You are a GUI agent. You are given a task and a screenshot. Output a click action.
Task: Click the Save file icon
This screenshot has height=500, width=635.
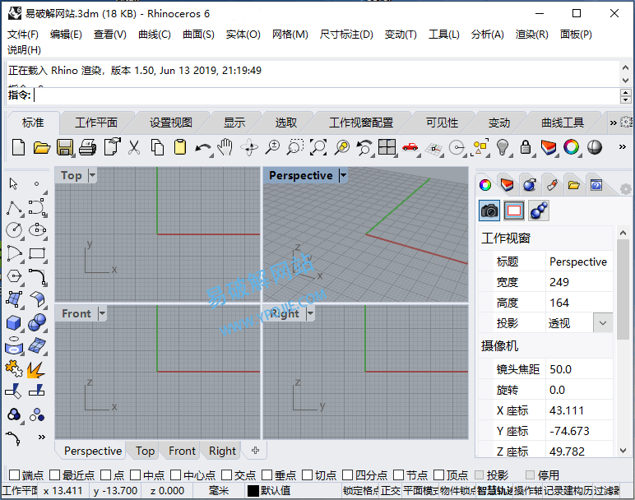pos(64,148)
